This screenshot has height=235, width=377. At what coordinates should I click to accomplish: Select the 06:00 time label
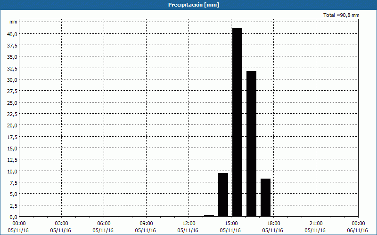[x=104, y=224]
